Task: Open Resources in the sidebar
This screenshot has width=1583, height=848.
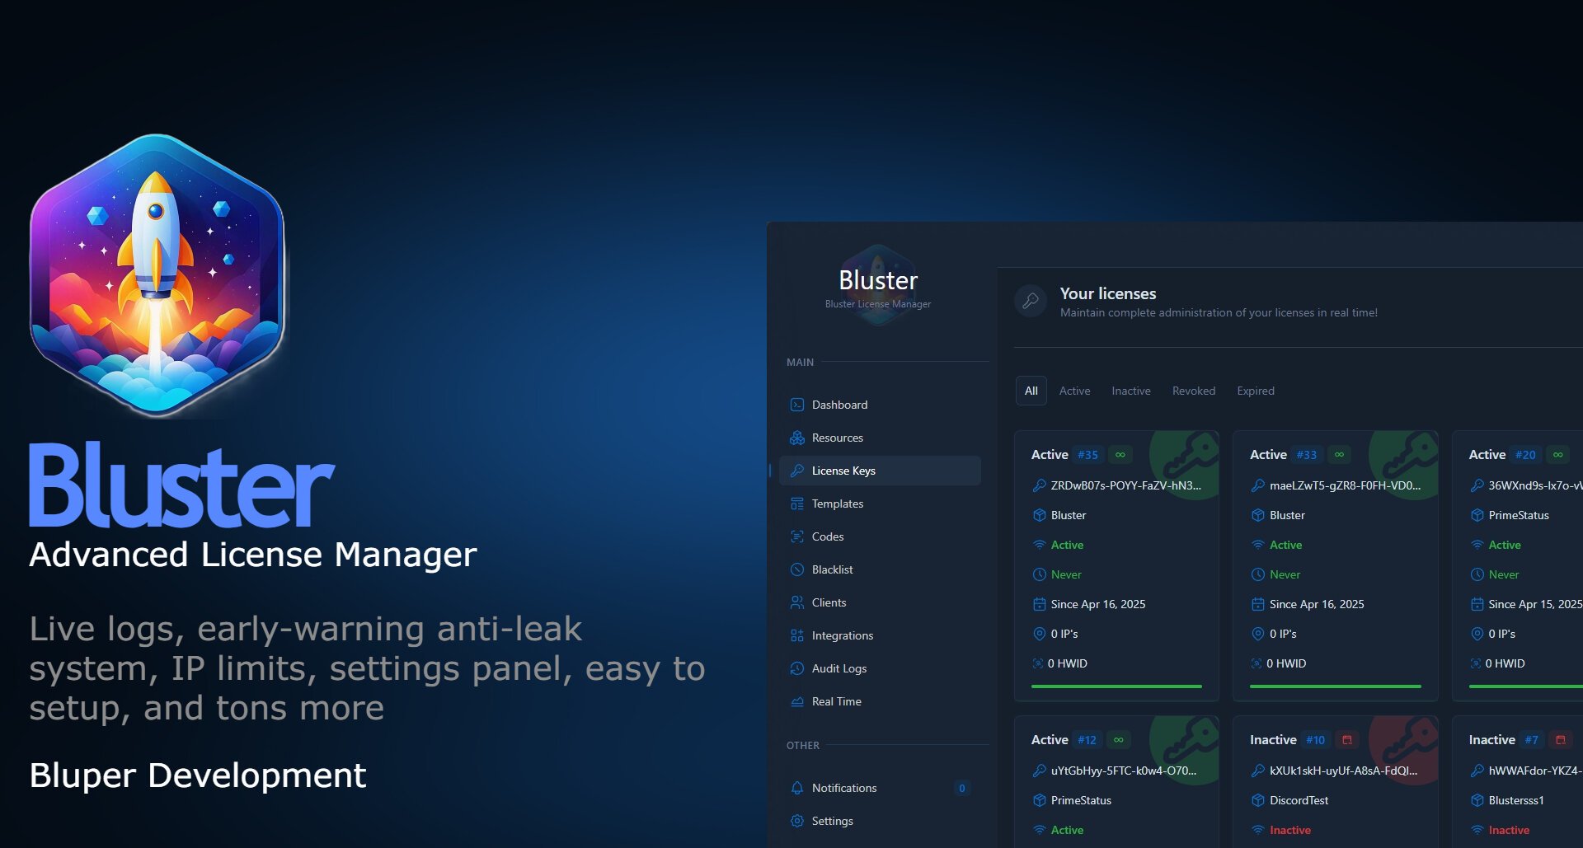Action: pyautogui.click(x=880, y=438)
